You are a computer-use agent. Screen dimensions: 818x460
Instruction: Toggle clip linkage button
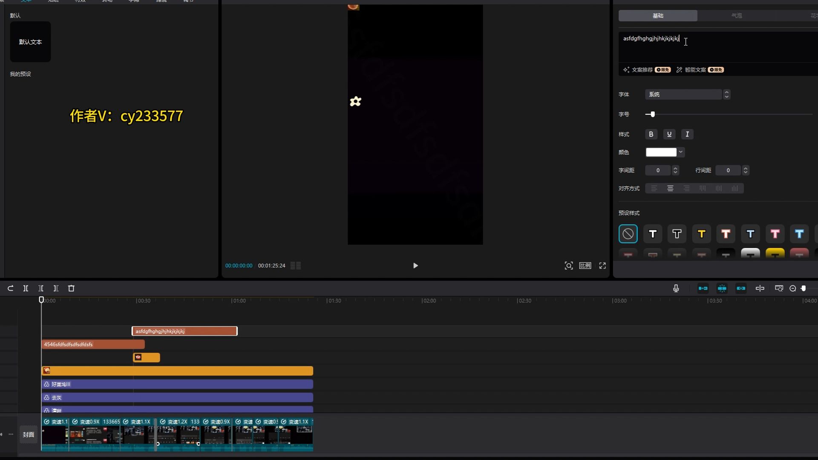[x=741, y=288]
